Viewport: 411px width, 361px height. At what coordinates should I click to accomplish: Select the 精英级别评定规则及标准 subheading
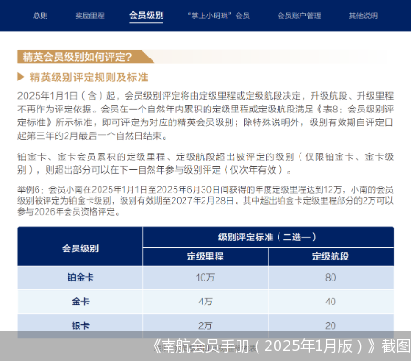pos(89,78)
